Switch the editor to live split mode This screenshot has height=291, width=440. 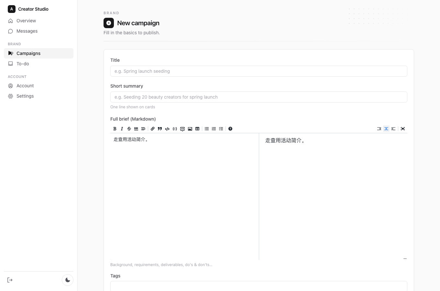tap(386, 129)
